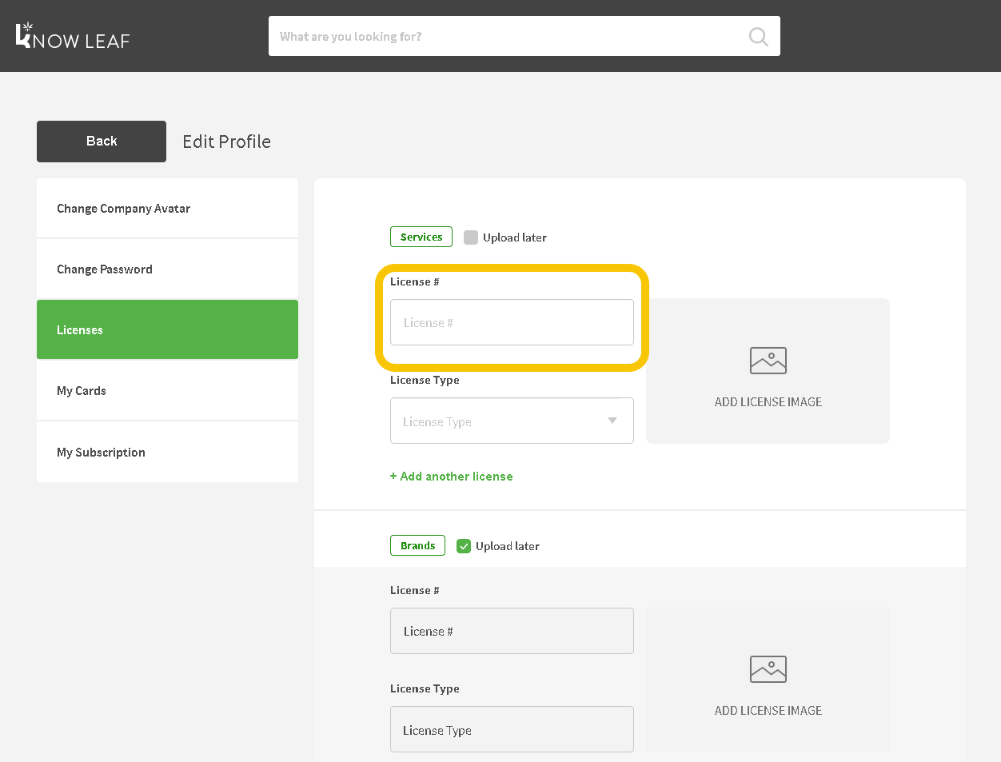Click the Brands License # input field

click(512, 631)
